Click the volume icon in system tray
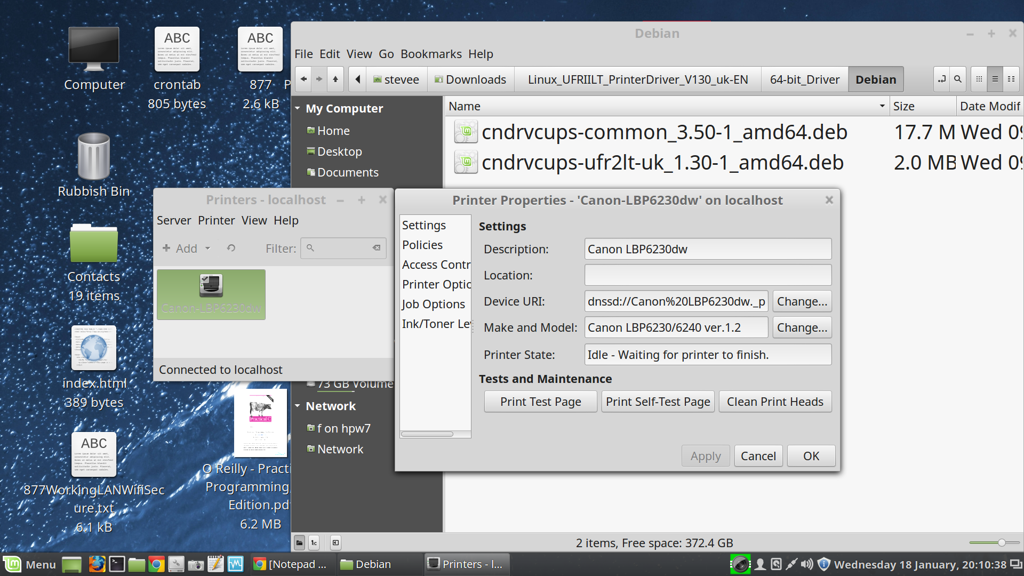This screenshot has width=1024, height=576. pos(807,564)
